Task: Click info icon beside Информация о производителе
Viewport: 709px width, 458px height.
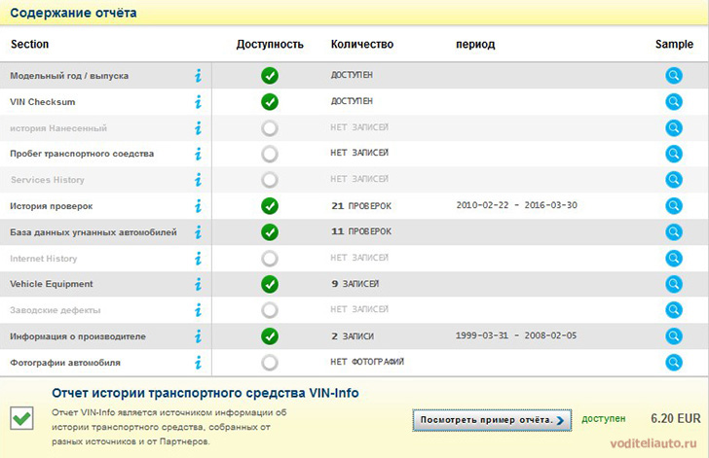Action: pos(198,336)
